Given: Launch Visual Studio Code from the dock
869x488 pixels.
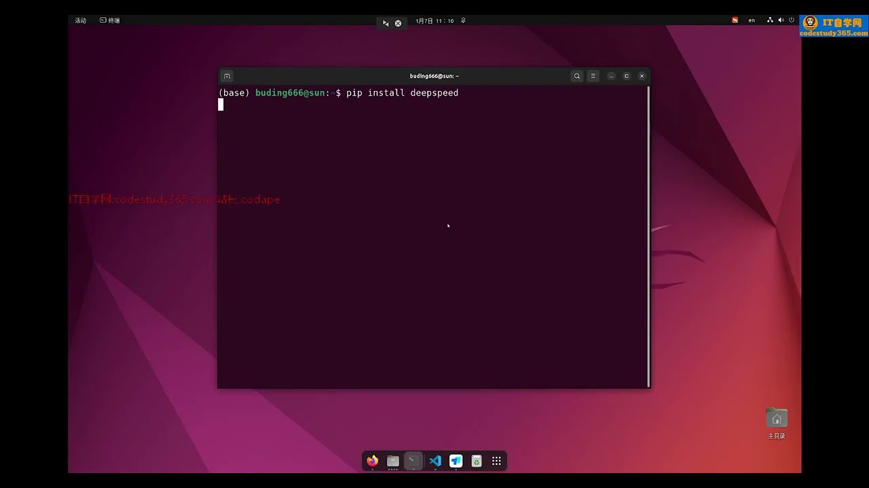Looking at the screenshot, I should point(435,461).
